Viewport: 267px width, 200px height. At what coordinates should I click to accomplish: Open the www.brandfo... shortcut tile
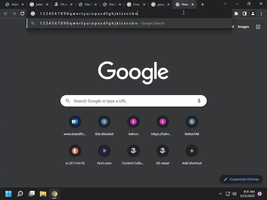point(75,126)
